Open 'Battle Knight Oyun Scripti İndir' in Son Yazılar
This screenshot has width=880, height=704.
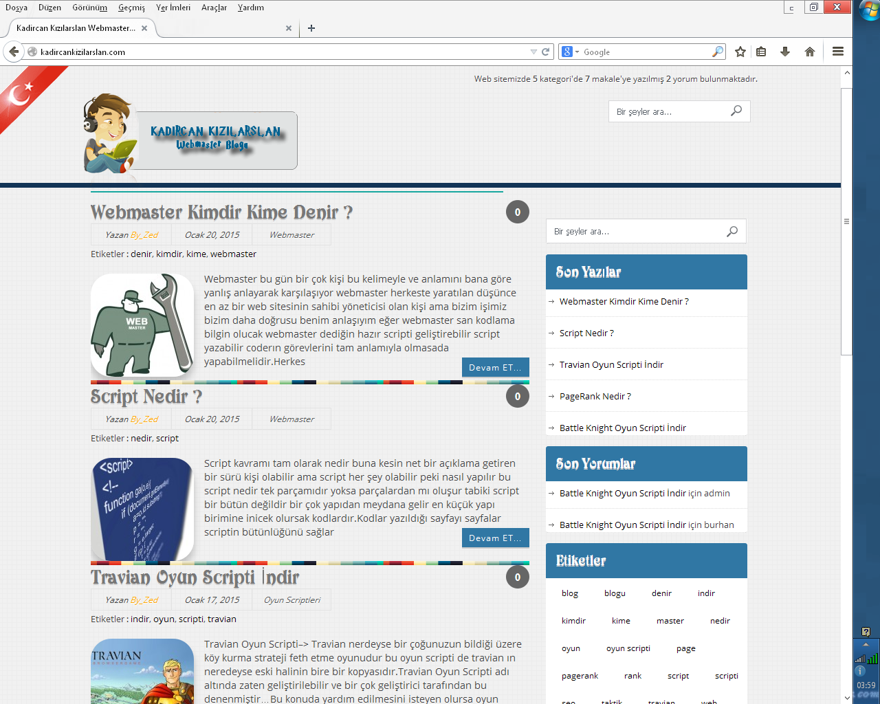click(623, 428)
